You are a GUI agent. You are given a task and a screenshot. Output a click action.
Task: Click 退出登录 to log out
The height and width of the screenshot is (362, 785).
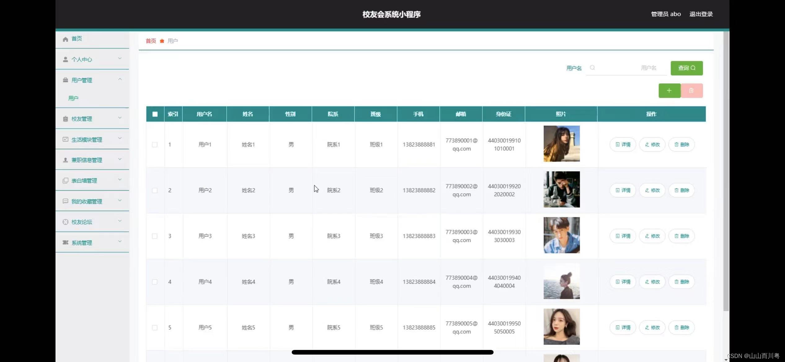pos(701,14)
